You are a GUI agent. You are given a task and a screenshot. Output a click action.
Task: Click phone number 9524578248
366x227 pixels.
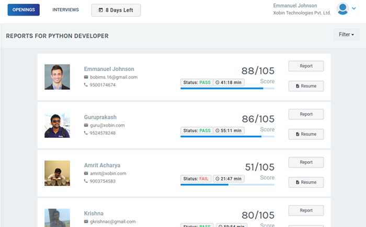[x=102, y=133]
